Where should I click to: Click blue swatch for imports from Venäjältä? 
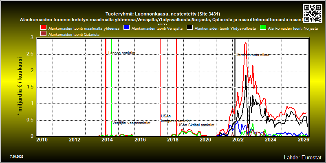(126, 27)
